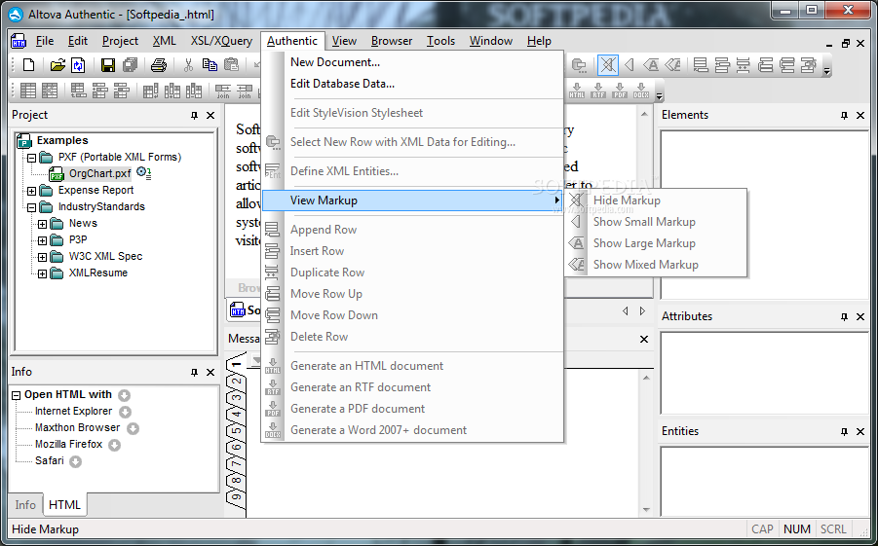
Task: Toggle the Entities panel pin
Action: click(x=845, y=431)
